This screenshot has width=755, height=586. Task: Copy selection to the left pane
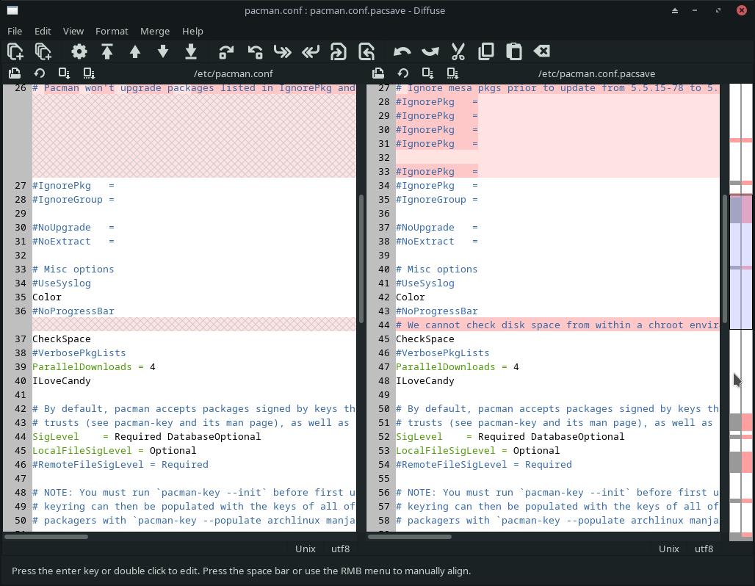pos(255,51)
